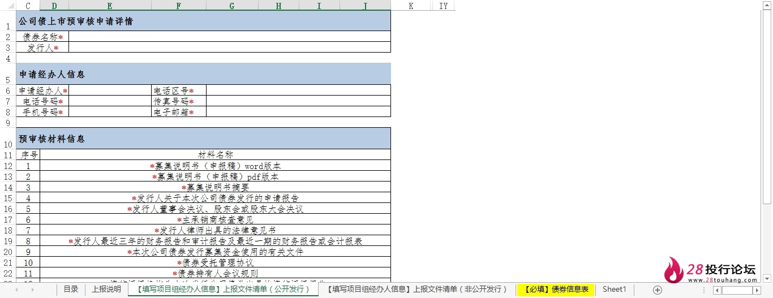Click the 发行人最近三年的财务报告和审计报告 row cell
The height and width of the screenshot is (298, 773).
click(x=215, y=241)
